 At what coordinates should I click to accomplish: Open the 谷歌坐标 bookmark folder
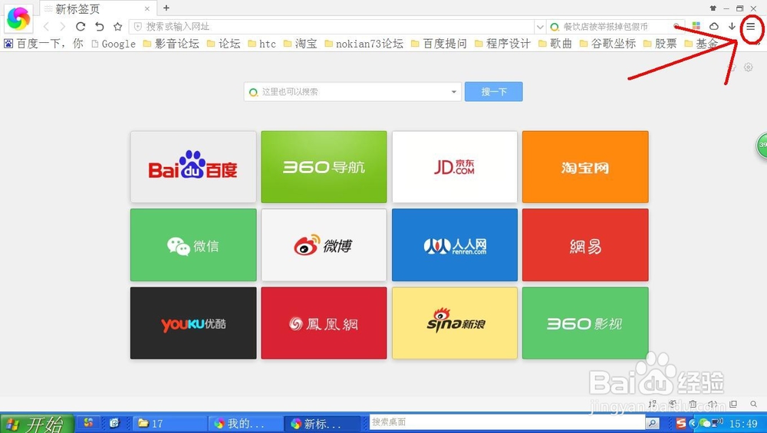click(607, 44)
